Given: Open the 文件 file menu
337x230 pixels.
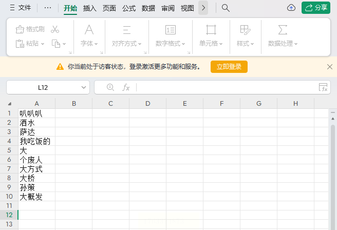Looking at the screenshot, I should (x=21, y=8).
